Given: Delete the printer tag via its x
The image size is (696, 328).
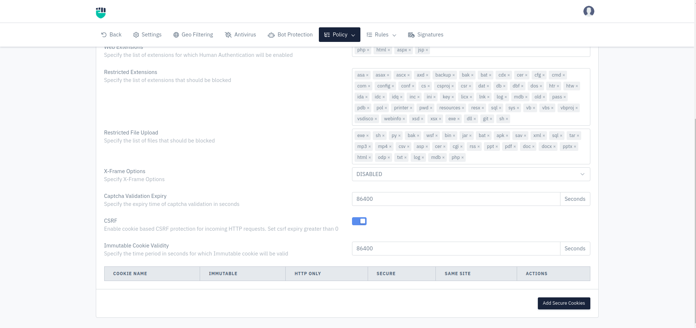Looking at the screenshot, I should [x=411, y=108].
